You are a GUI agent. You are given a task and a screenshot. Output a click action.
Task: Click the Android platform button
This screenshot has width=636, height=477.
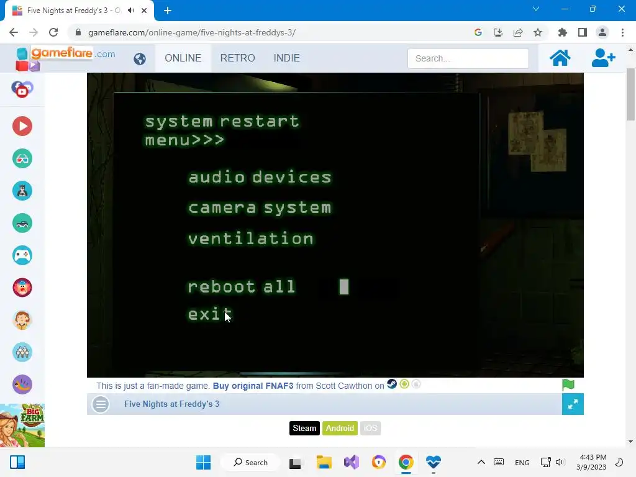click(x=340, y=429)
